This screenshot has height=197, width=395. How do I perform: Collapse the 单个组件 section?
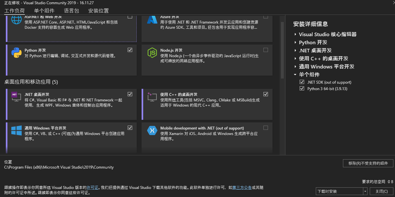point(295,75)
